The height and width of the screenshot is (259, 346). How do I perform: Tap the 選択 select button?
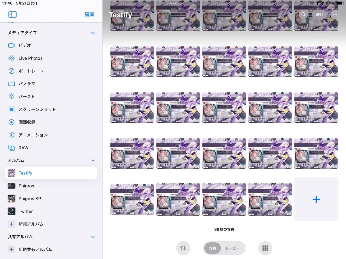tap(319, 14)
